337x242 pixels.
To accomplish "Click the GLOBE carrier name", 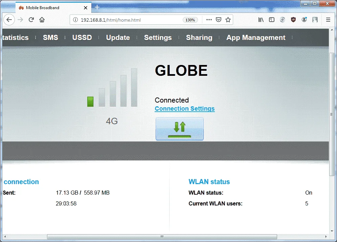I will click(181, 70).
